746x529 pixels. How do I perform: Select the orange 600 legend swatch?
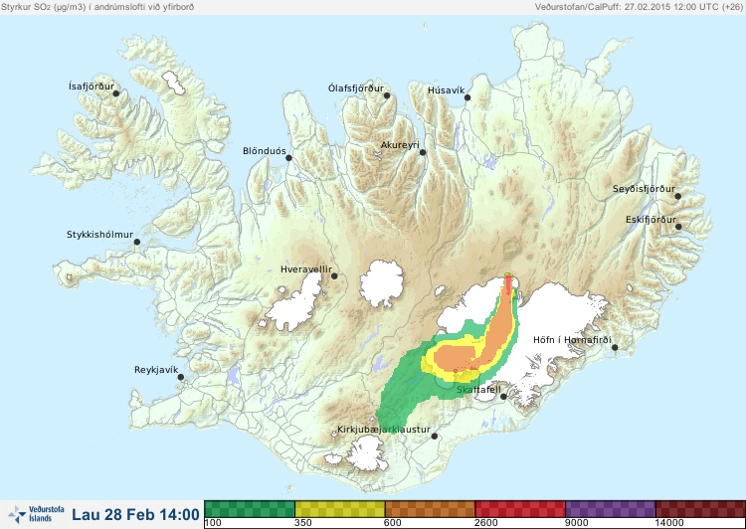point(430,509)
